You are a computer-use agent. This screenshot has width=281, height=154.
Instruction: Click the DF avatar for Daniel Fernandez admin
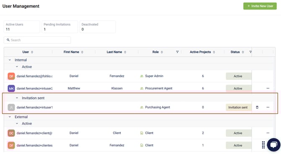click(11, 76)
